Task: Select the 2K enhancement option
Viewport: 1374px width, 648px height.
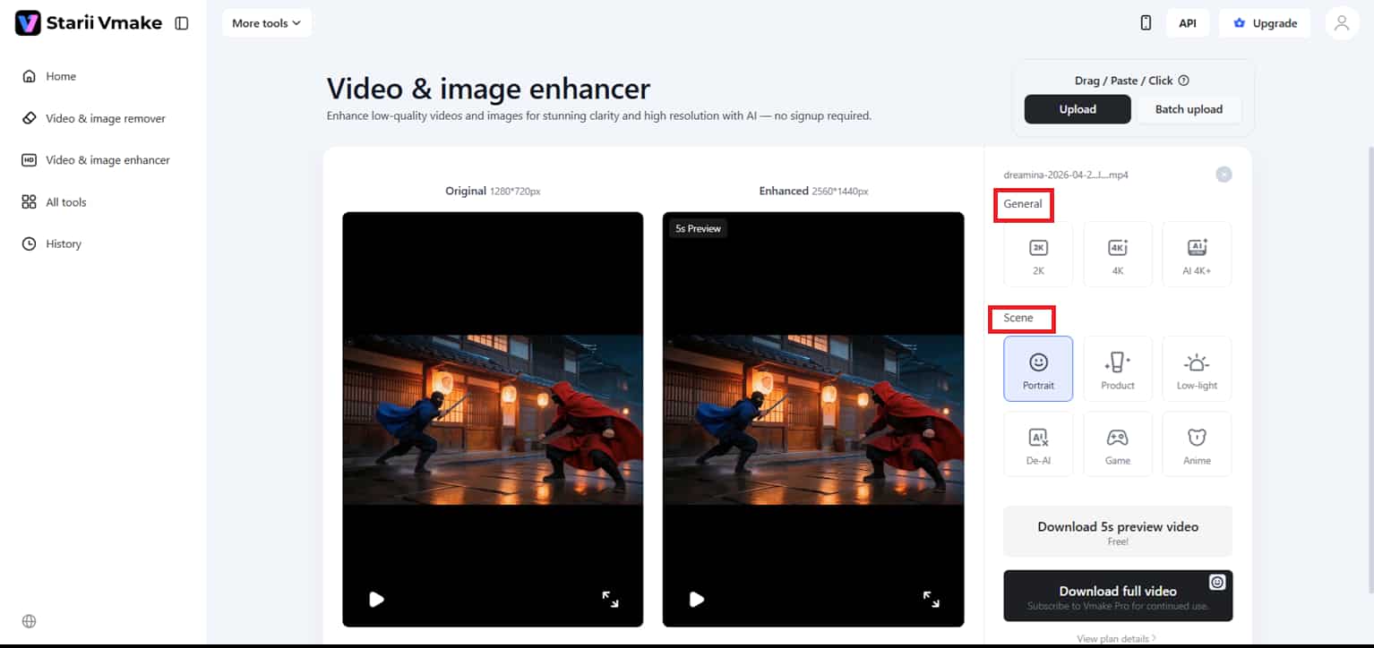Action: click(1038, 254)
